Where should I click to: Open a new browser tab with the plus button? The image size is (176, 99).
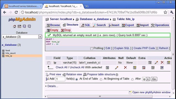pyautogui.click(x=87, y=6)
